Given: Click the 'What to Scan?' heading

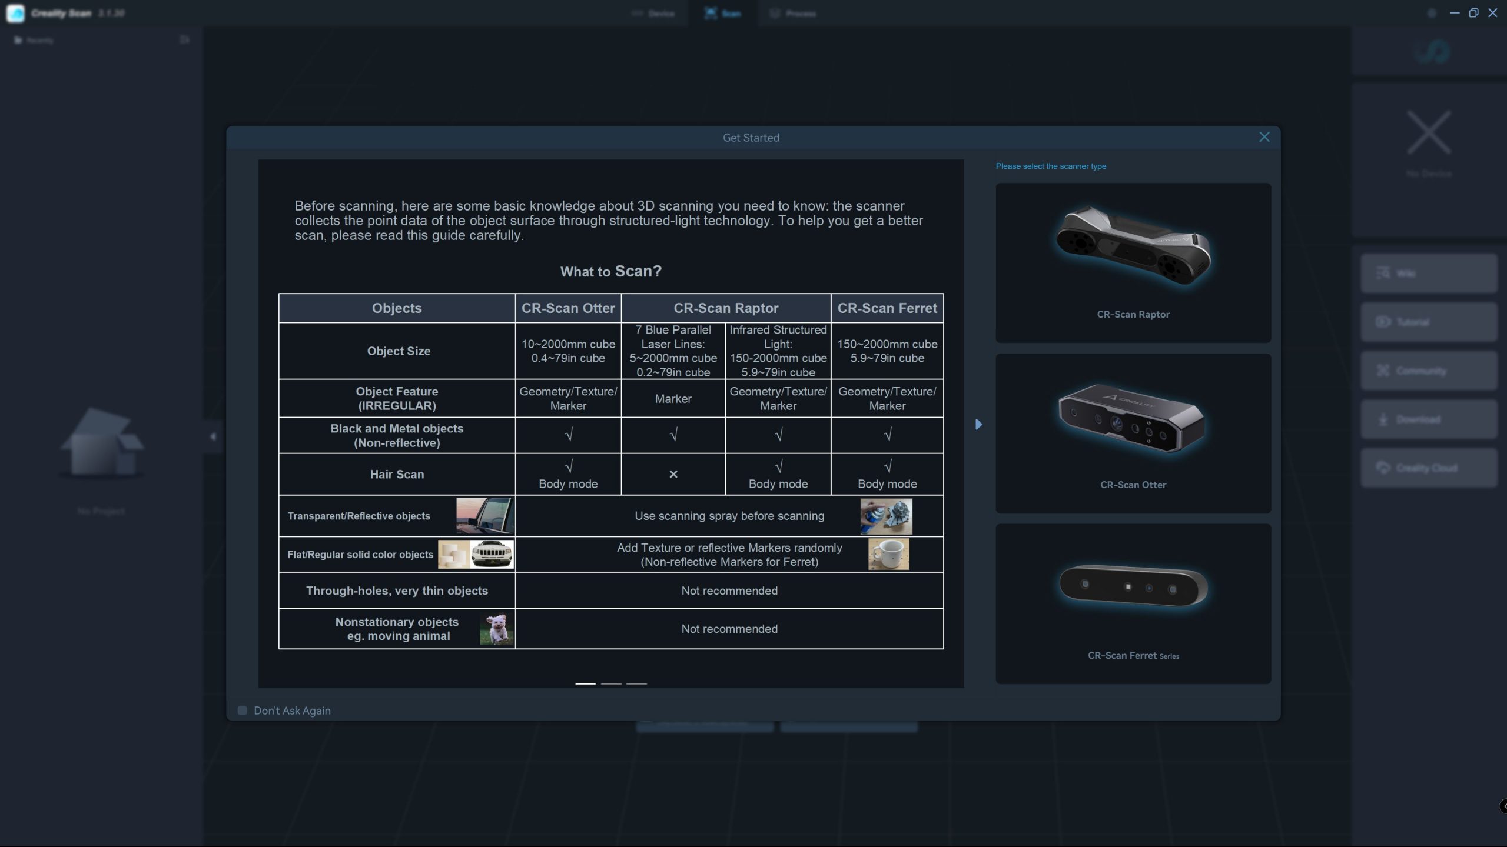Looking at the screenshot, I should [x=611, y=271].
